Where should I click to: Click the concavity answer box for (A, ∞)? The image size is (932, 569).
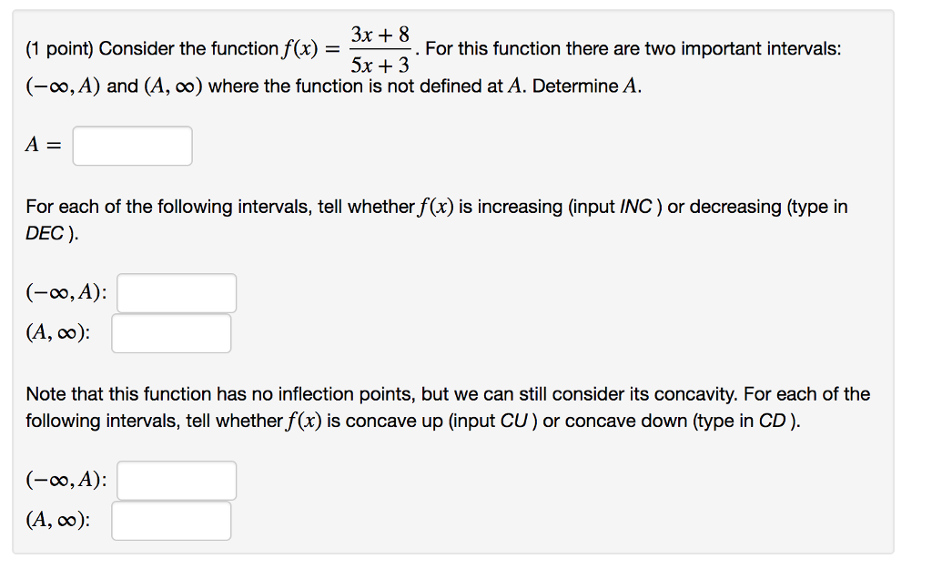pos(171,520)
